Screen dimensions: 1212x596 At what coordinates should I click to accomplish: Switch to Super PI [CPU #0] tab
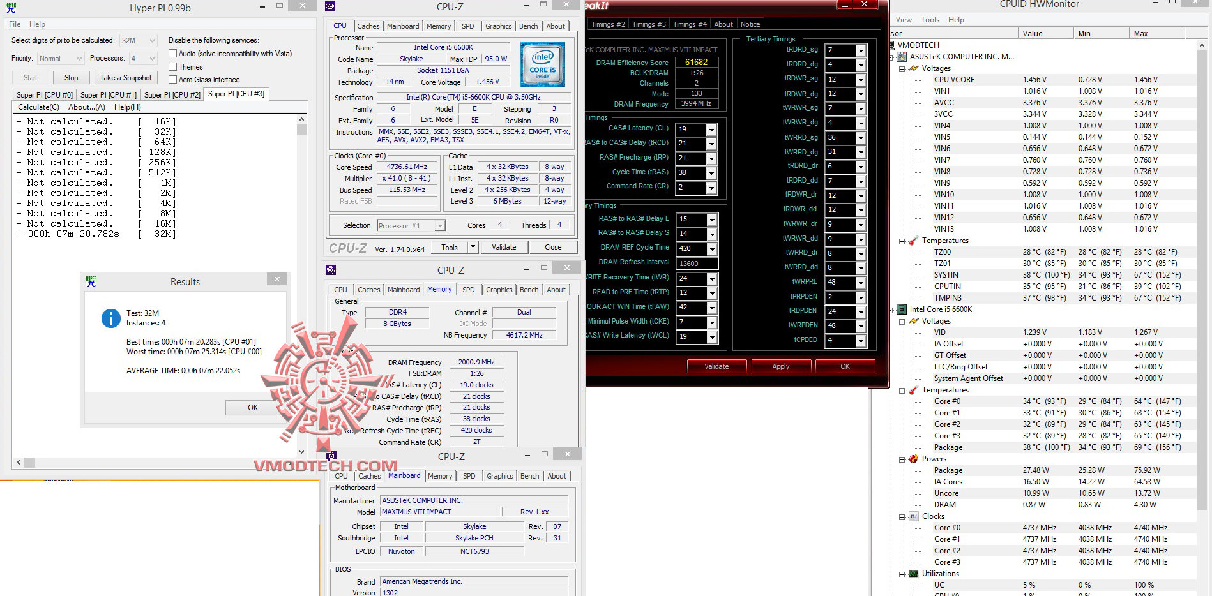(x=45, y=95)
